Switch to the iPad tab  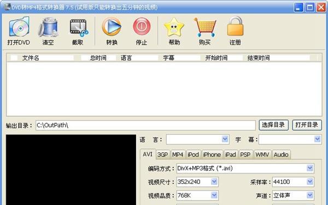point(231,155)
